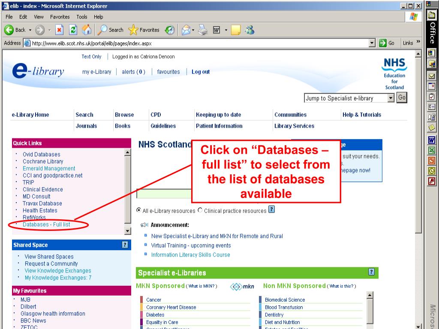Click NHS Education for Scotland logo
The width and height of the screenshot is (439, 329).
click(394, 74)
